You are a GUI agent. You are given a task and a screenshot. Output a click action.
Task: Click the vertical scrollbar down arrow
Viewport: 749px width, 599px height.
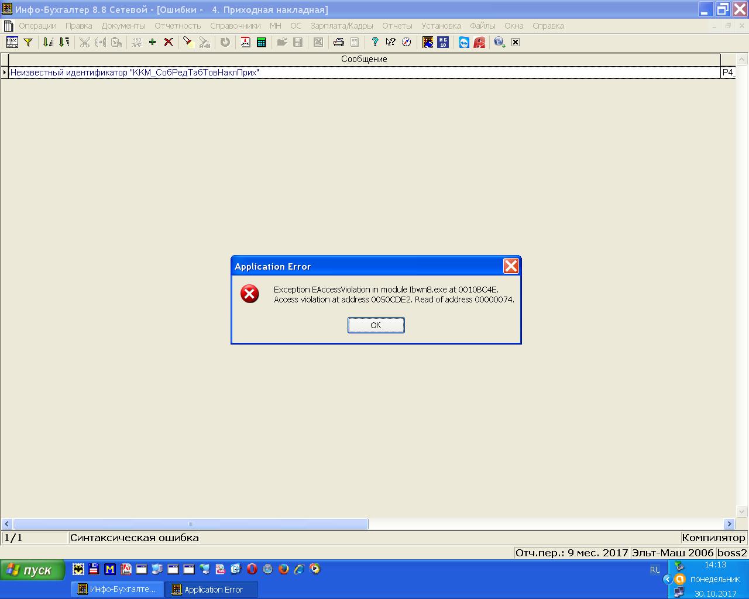742,511
